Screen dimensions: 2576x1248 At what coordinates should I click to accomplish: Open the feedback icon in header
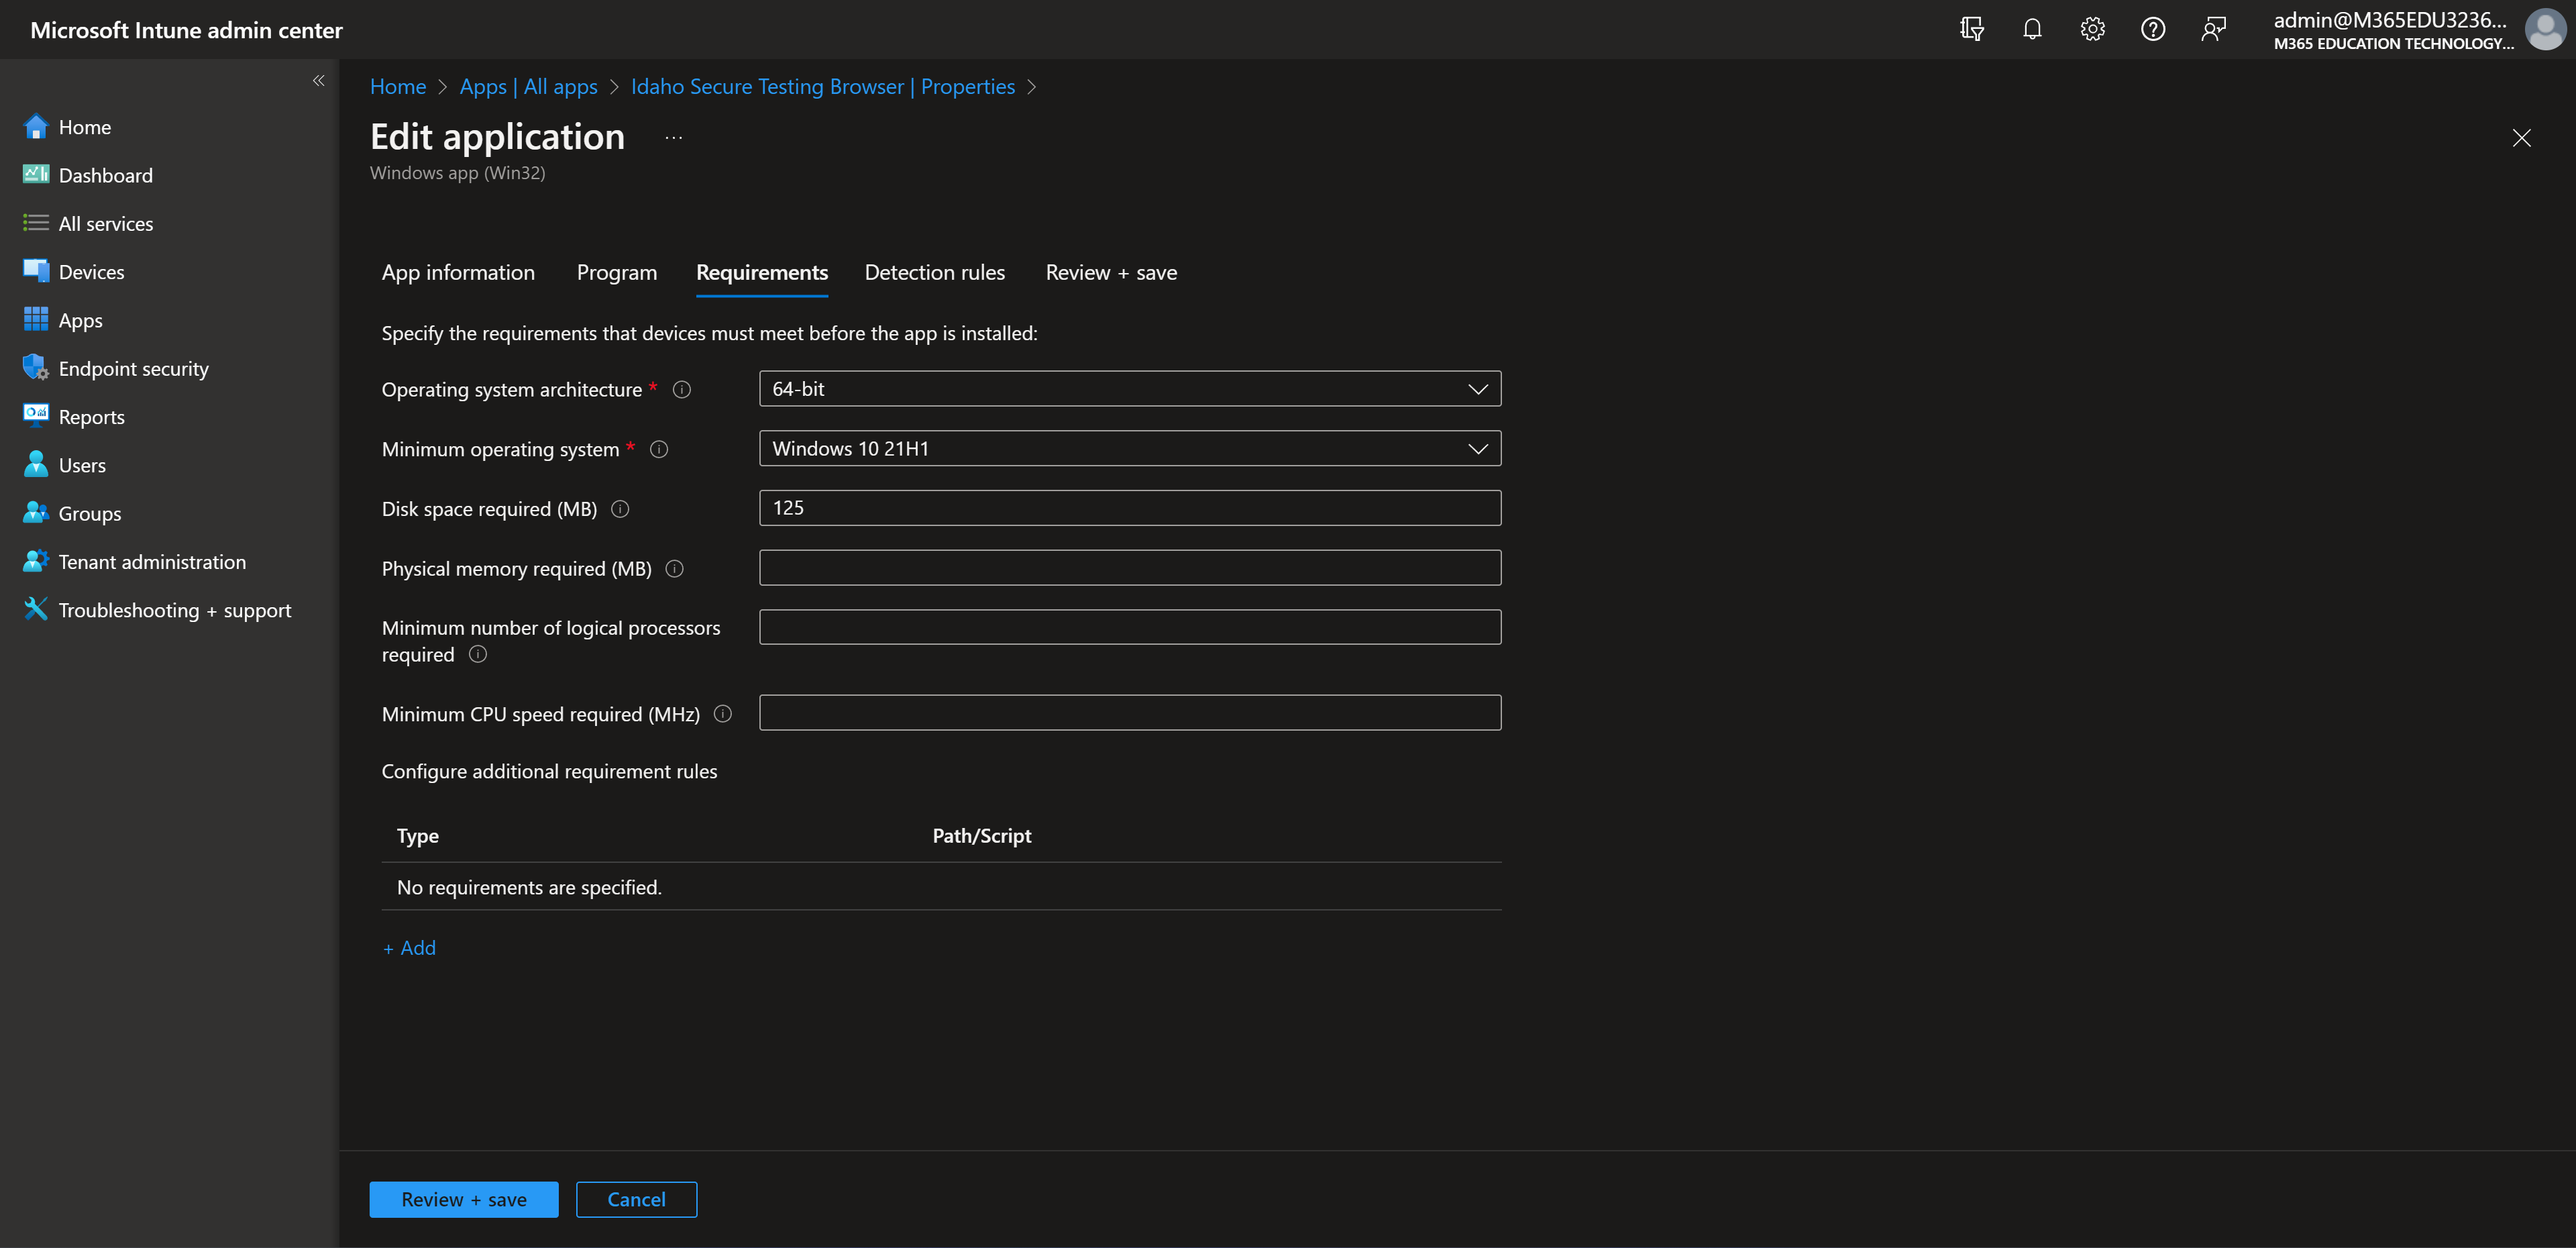pyautogui.click(x=2213, y=29)
